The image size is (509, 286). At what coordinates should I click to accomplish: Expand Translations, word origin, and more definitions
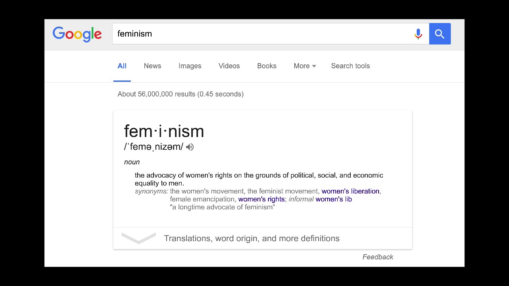pos(251,238)
